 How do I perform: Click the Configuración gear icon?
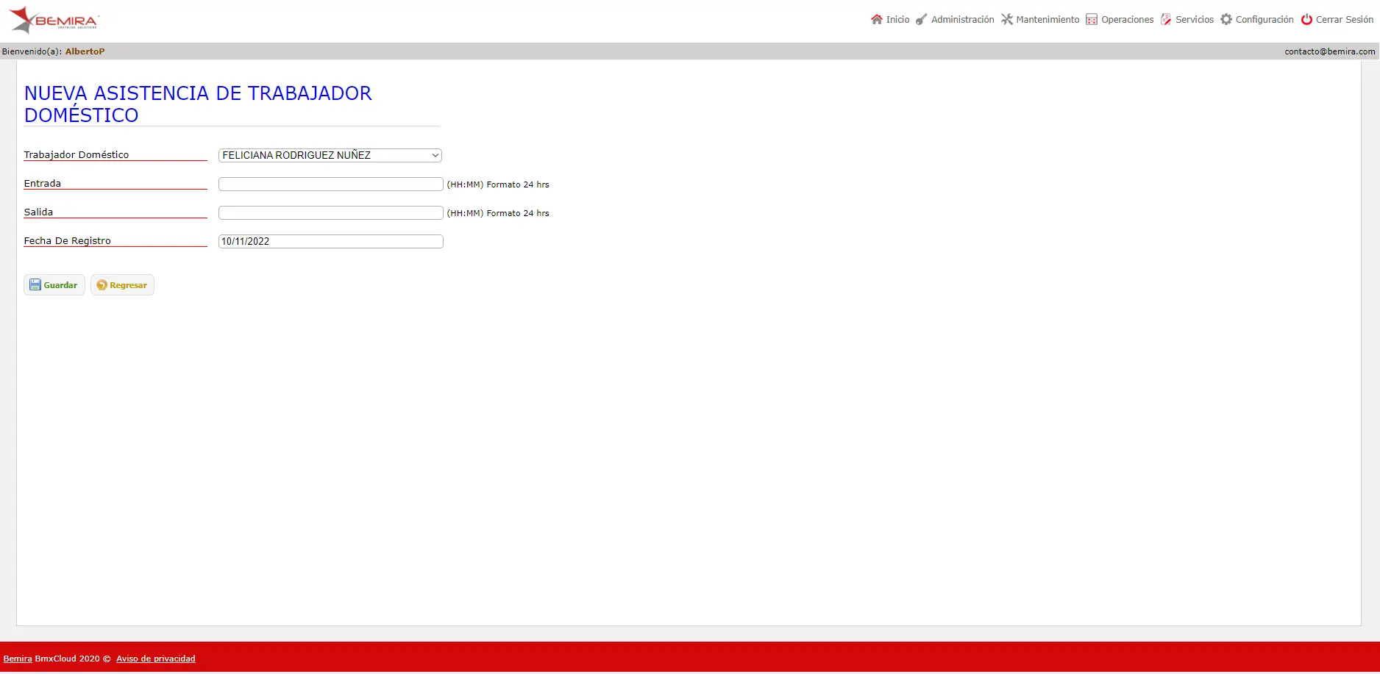pyautogui.click(x=1226, y=19)
